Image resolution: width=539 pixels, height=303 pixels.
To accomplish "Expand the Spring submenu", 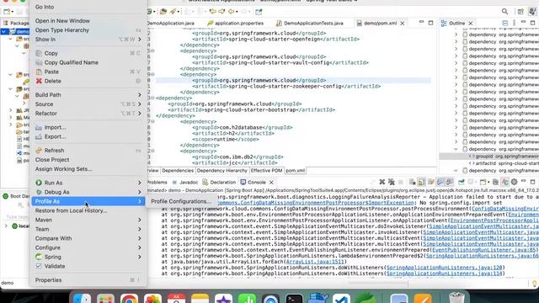I will [x=88, y=257].
